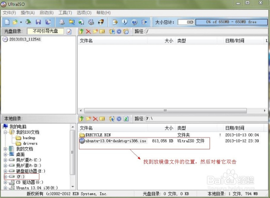Click the Make CD image icon
This screenshot has height=198, width=270.
[62, 22]
